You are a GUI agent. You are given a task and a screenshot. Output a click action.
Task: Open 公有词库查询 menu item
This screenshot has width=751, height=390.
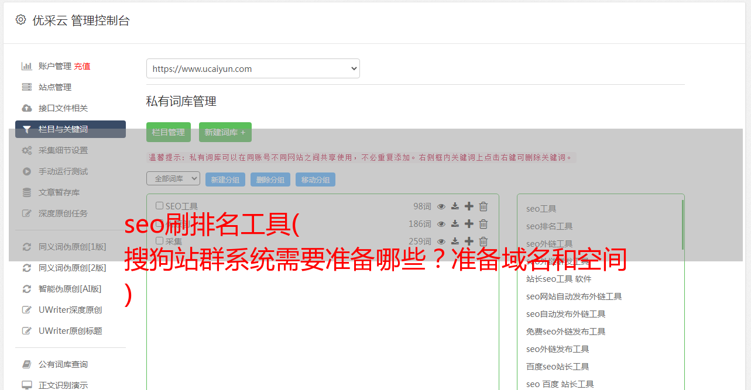coord(63,364)
